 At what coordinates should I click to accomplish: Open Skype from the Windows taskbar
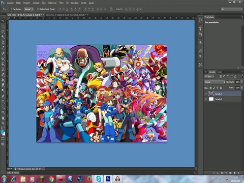coord(99,179)
